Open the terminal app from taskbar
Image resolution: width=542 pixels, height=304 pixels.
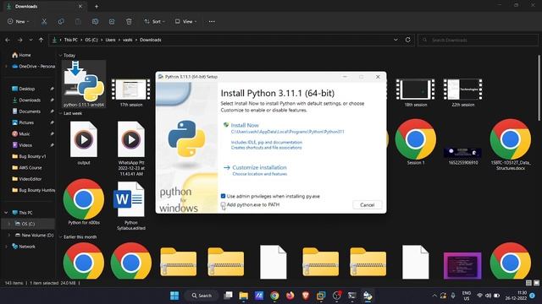352,296
